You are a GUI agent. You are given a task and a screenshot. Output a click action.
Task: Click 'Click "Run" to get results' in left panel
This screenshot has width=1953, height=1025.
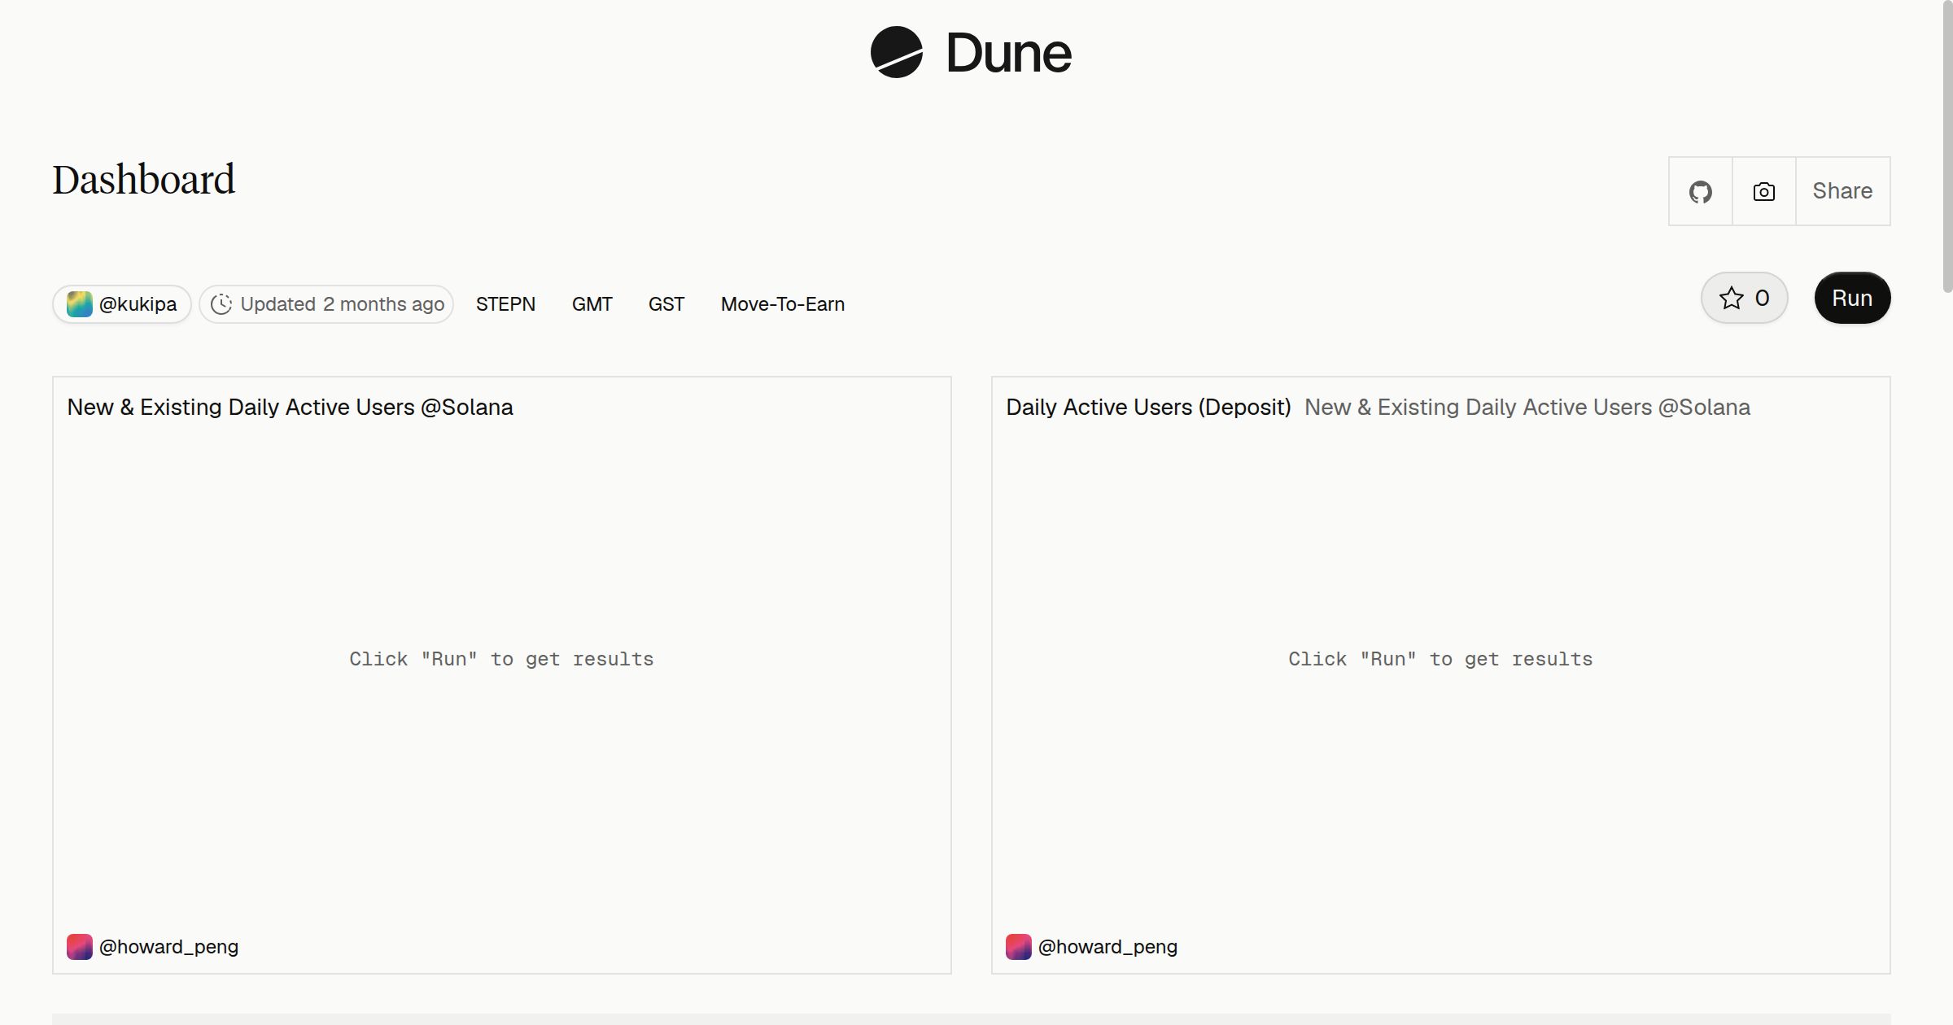tap(501, 659)
